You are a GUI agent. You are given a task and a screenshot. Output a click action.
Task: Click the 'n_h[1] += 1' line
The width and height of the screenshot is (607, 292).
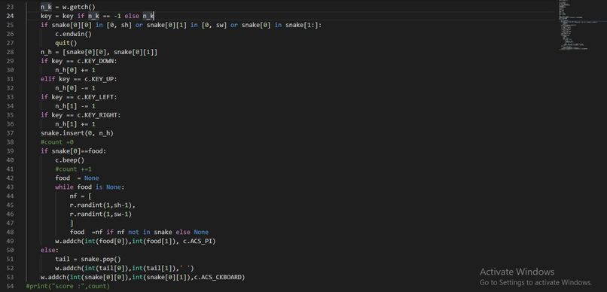75,123
